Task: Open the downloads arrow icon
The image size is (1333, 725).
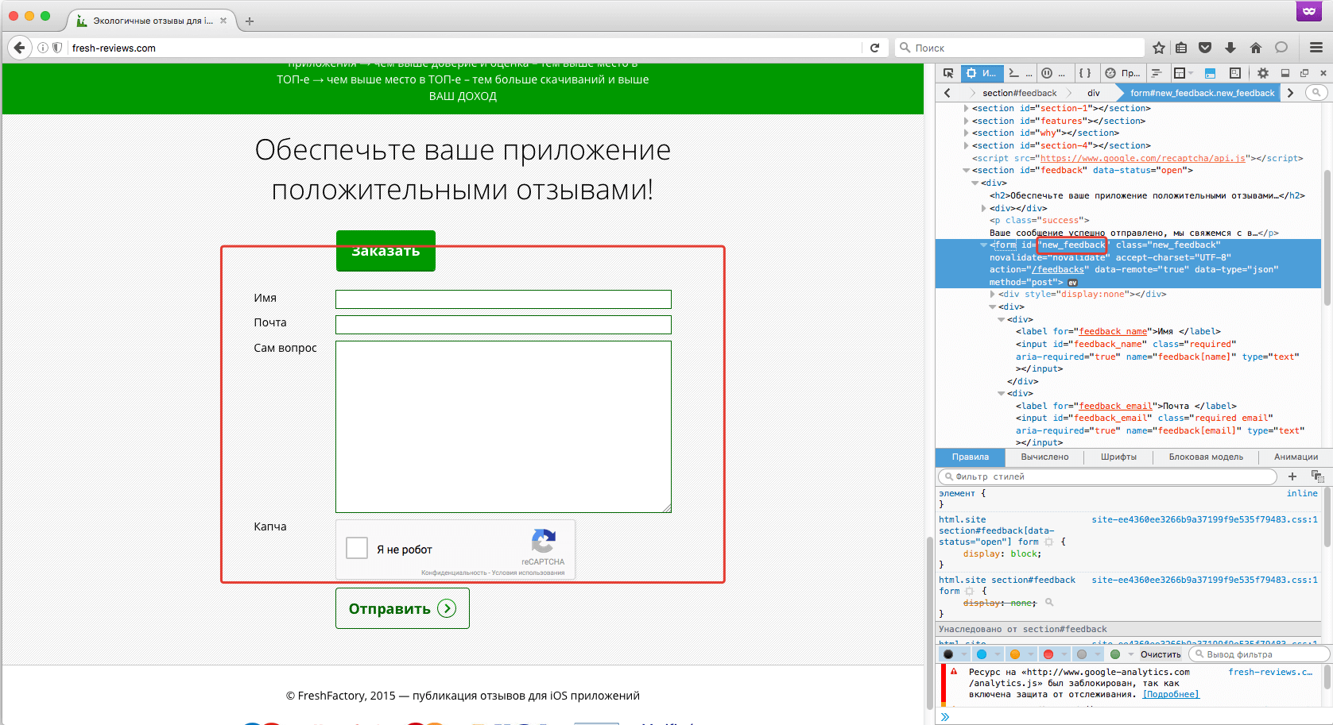Action: click(x=1230, y=48)
